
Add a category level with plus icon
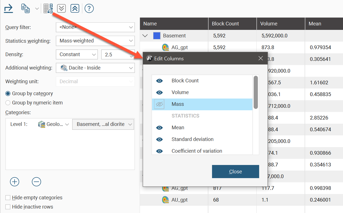15,182
